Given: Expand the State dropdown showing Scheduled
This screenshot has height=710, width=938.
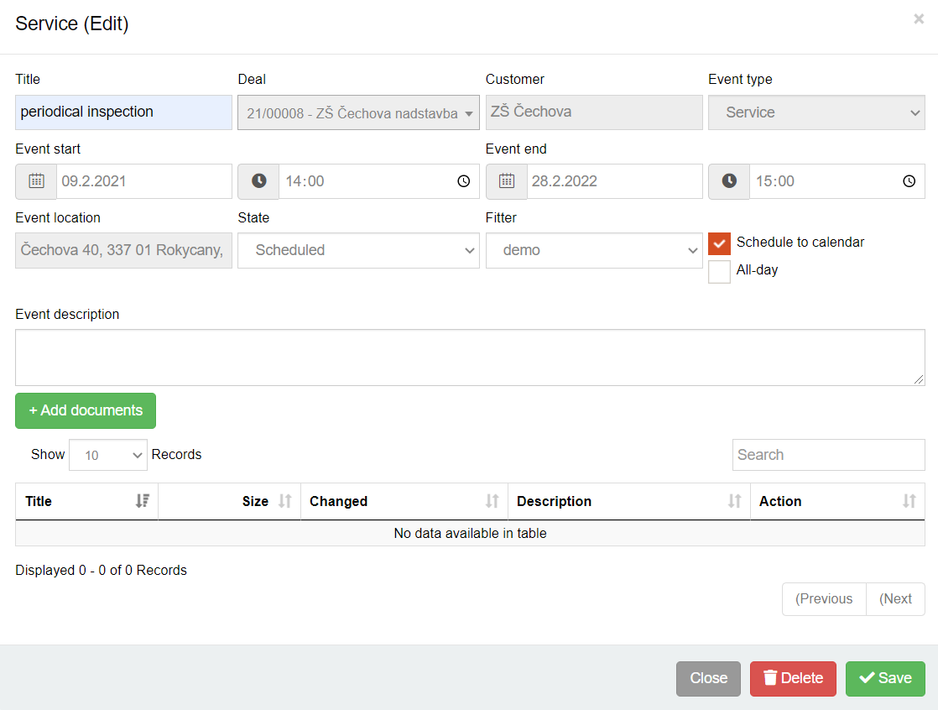Looking at the screenshot, I should 358,250.
